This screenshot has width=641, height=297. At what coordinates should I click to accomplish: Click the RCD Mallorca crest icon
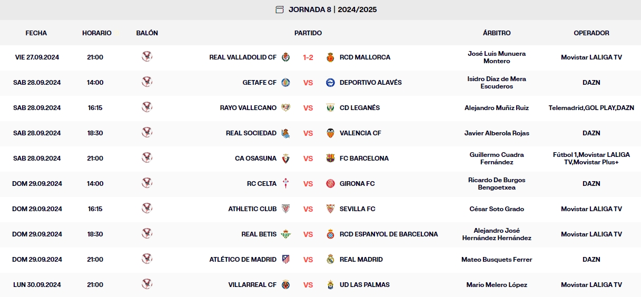tap(330, 57)
